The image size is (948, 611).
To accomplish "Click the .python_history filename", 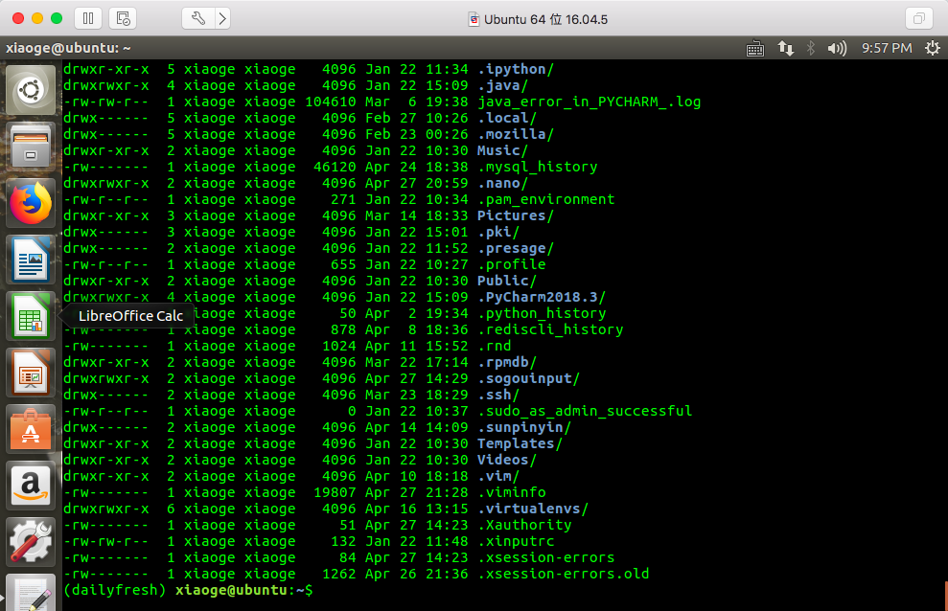I will 542,314.
